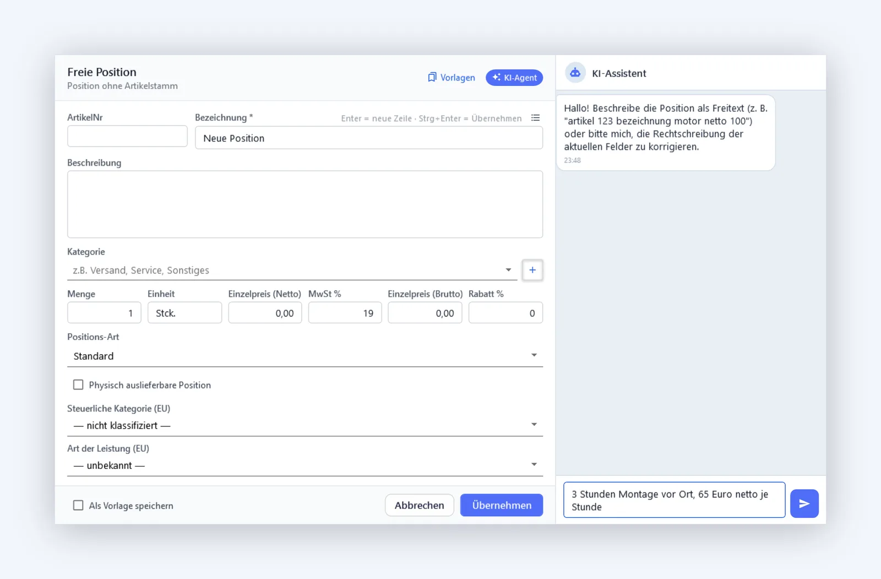This screenshot has width=881, height=579.
Task: Click the Einzelpreis (Netto) field
Action: [x=265, y=313]
